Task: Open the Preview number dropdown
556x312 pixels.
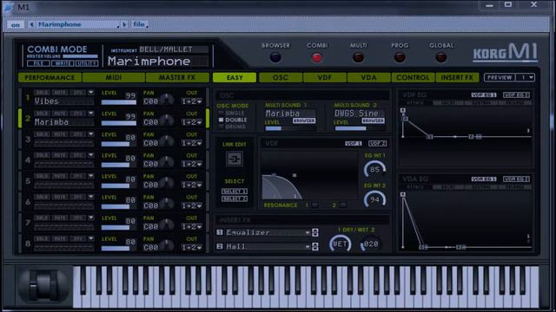Action: [x=526, y=77]
